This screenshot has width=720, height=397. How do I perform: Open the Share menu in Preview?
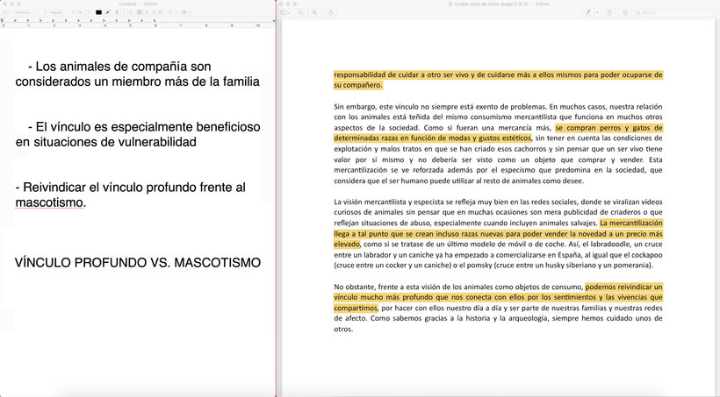tap(331, 12)
